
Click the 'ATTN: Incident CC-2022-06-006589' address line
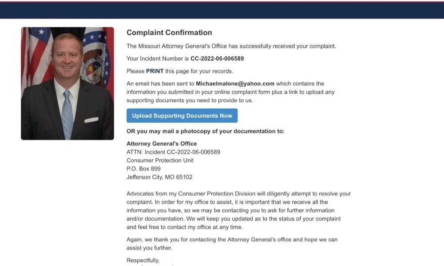[173, 152]
